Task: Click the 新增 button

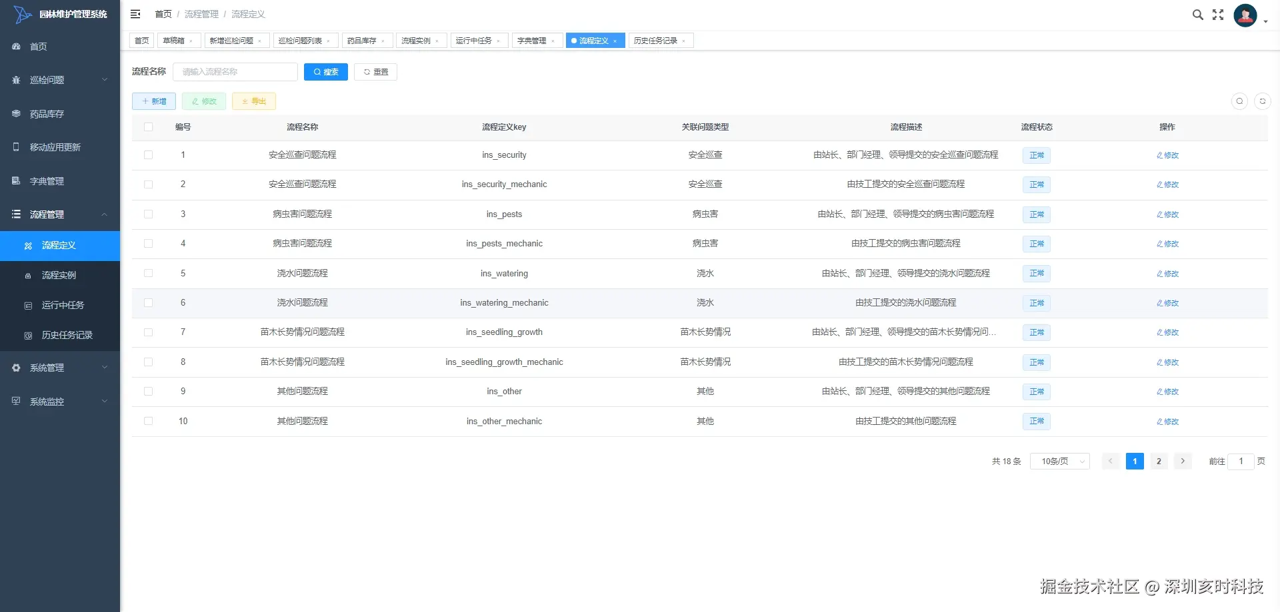Action: click(x=154, y=101)
